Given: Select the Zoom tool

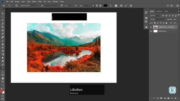Looking at the screenshot, I should [x=3, y=82].
